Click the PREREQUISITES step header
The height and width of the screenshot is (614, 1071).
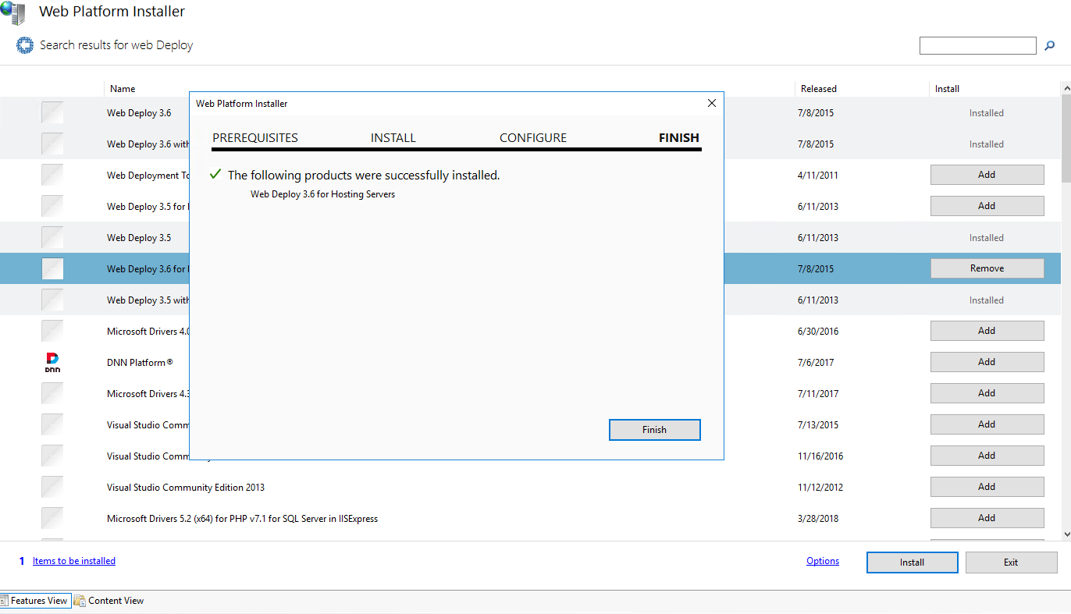(x=255, y=138)
